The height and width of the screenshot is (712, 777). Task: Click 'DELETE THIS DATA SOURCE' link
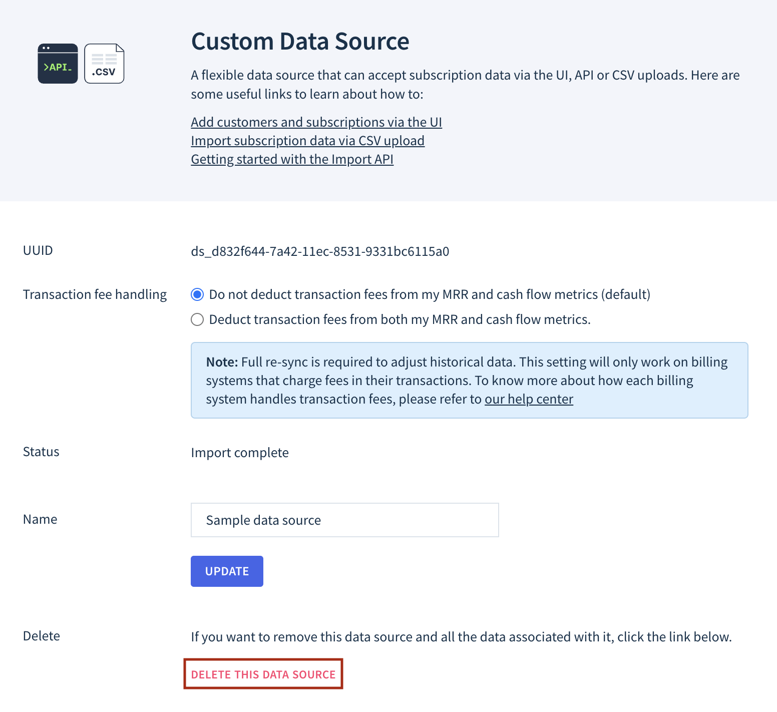263,674
